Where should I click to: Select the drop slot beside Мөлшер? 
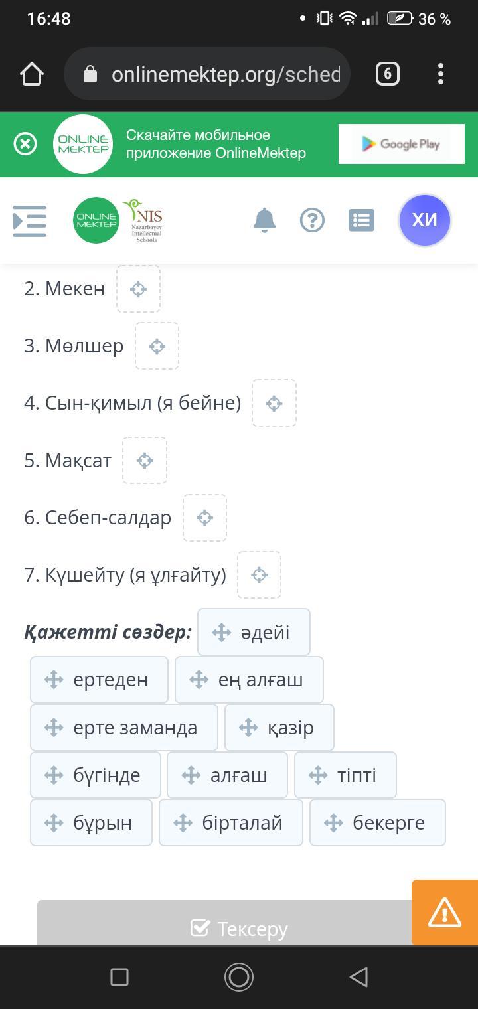coord(157,346)
